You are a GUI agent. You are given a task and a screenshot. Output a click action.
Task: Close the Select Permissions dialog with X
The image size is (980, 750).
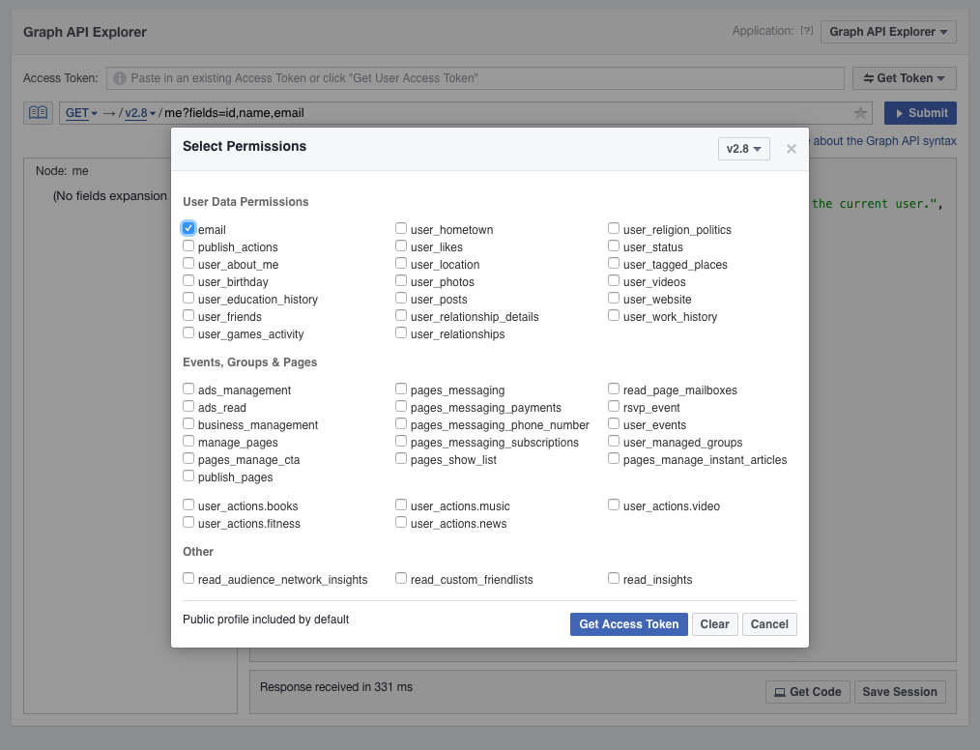(792, 149)
